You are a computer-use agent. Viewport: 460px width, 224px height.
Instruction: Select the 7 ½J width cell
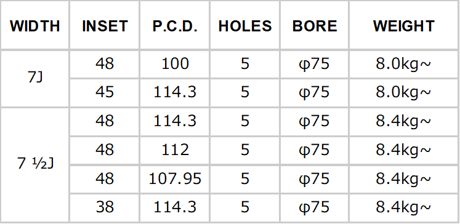pos(35,164)
